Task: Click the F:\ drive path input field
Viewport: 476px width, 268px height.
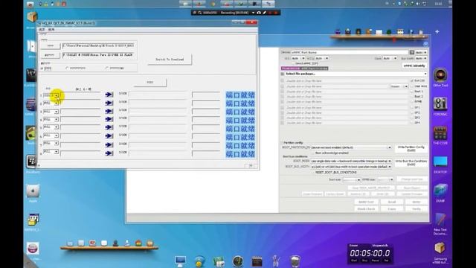Action: [99, 55]
